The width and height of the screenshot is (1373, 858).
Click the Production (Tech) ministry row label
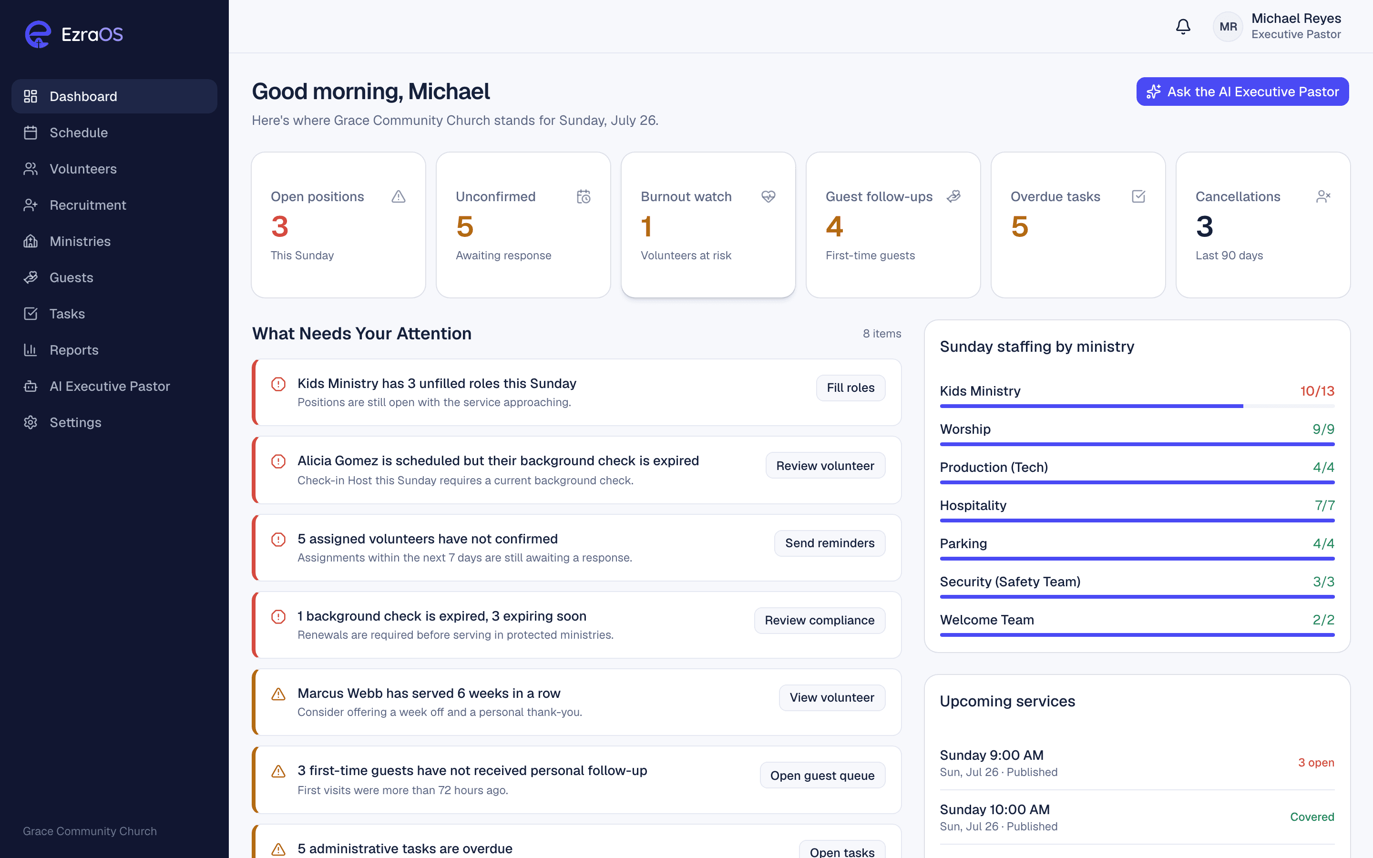tap(994, 467)
